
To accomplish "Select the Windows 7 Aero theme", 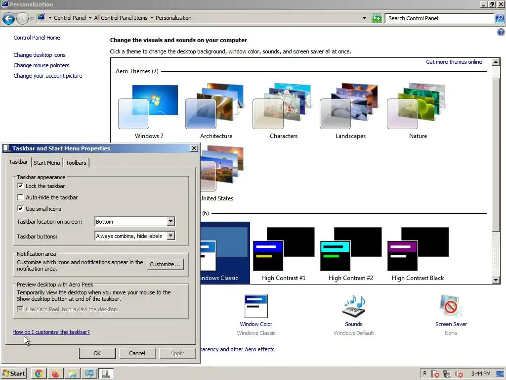I will pos(149,112).
